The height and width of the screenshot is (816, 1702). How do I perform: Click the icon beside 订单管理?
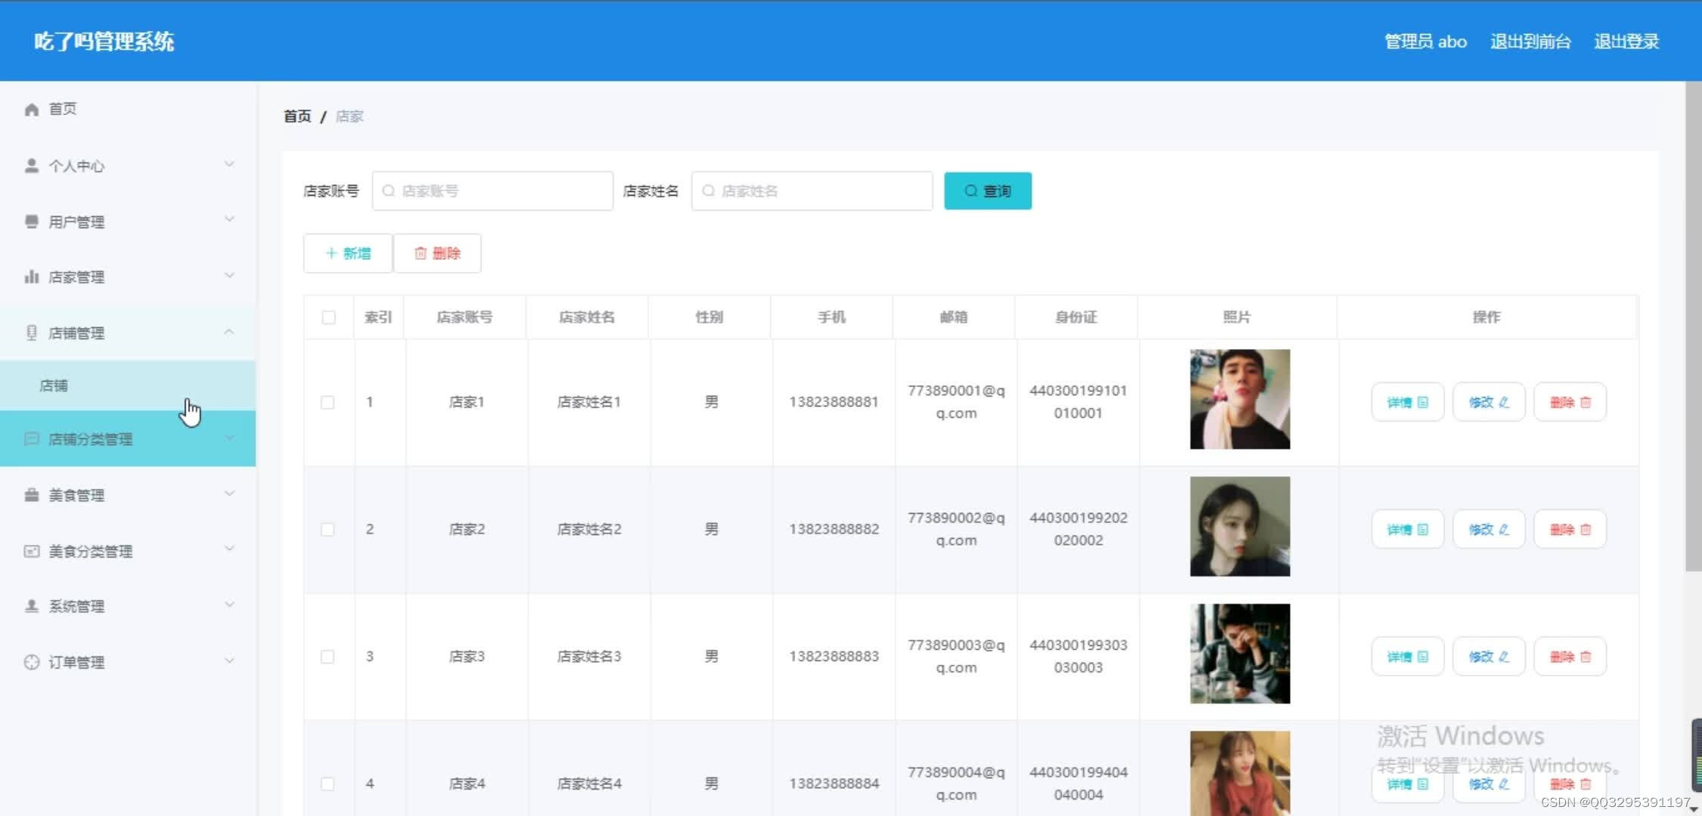pyautogui.click(x=32, y=662)
